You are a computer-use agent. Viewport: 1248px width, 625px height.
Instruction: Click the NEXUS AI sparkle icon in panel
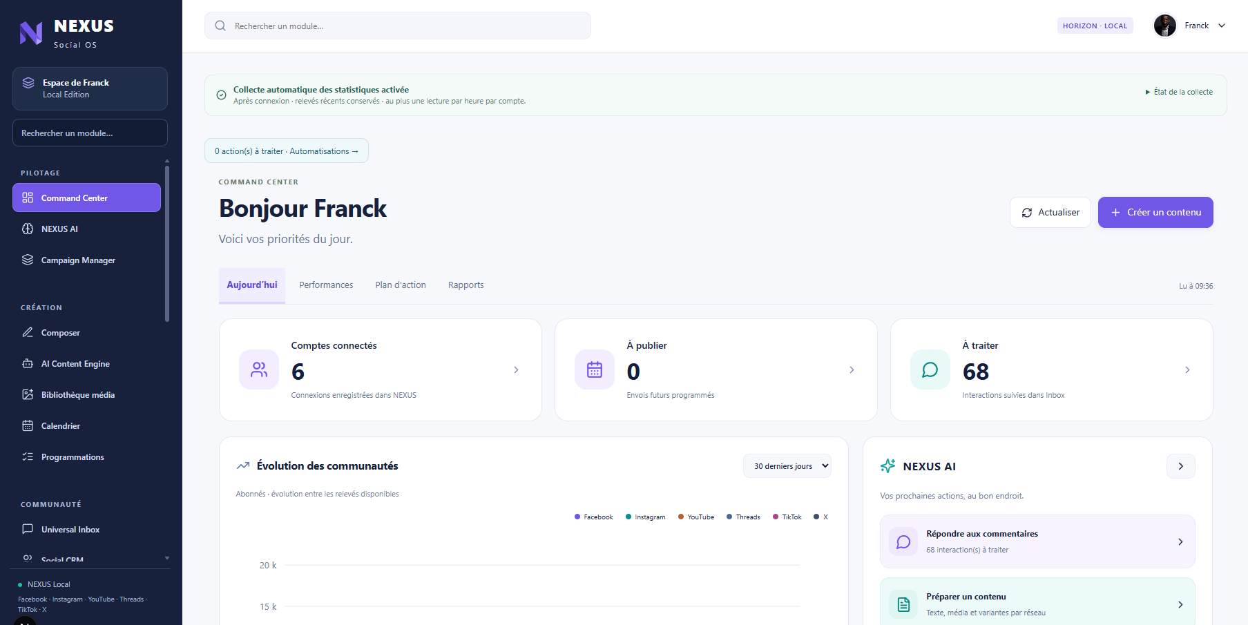tap(888, 466)
